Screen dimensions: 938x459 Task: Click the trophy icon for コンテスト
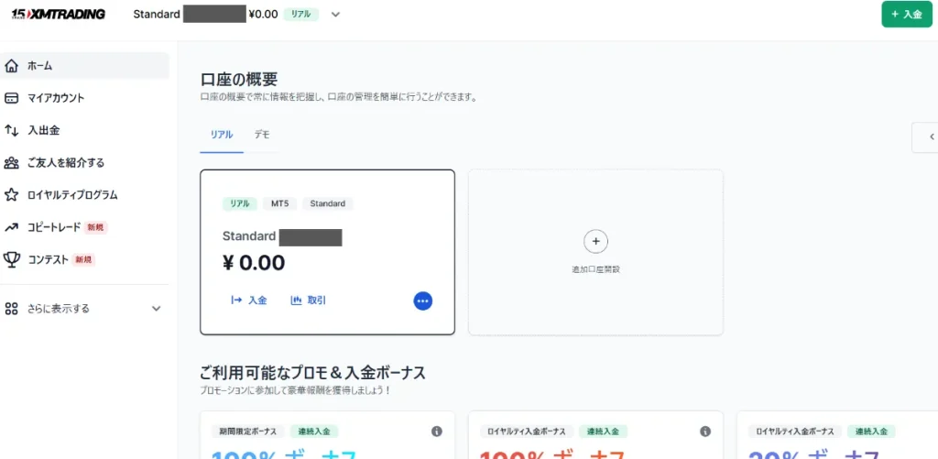tap(11, 259)
